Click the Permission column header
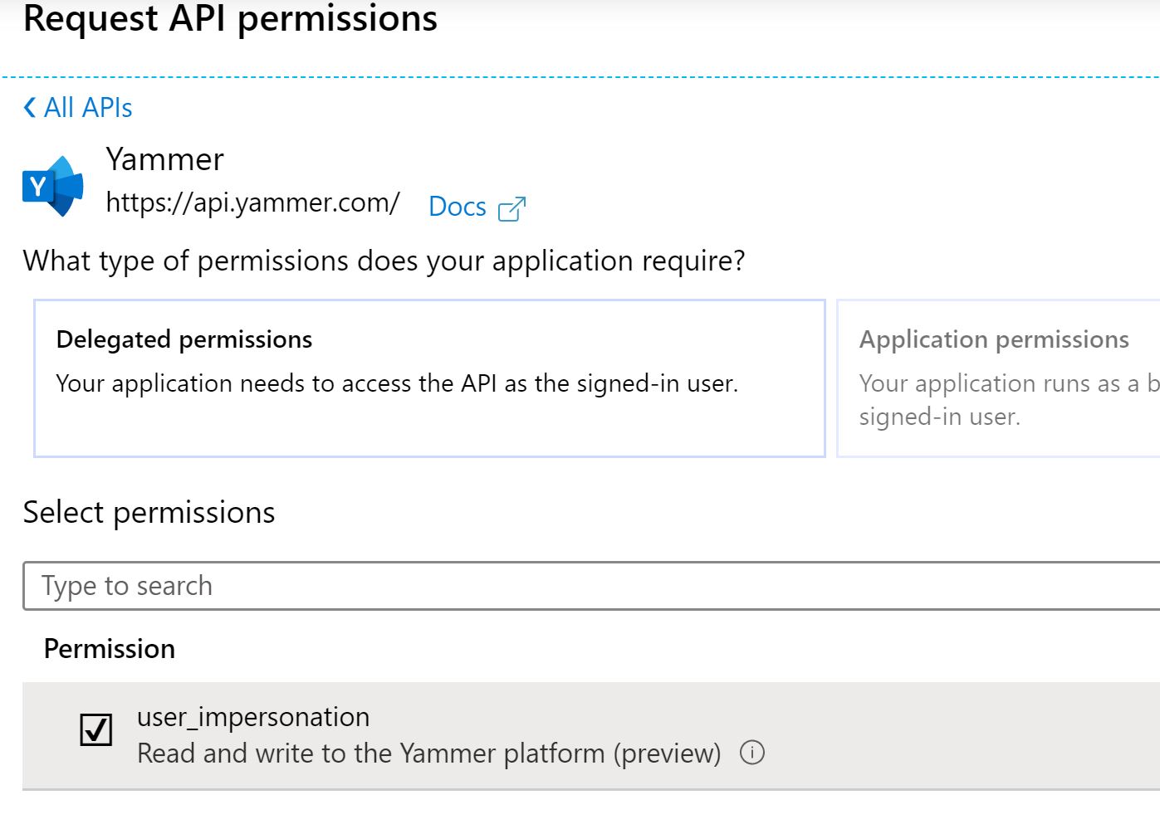Image resolution: width=1160 pixels, height=829 pixels. click(109, 649)
